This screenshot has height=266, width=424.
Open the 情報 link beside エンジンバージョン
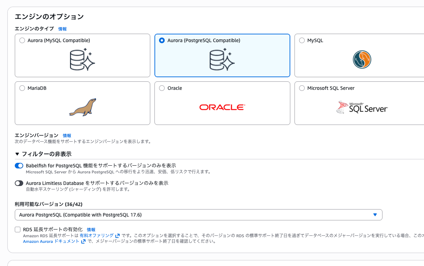(67, 135)
